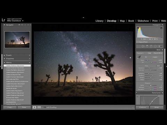Select the Red Eye Correction tool
This screenshot has width=167, height=125.
click(x=147, y=46)
